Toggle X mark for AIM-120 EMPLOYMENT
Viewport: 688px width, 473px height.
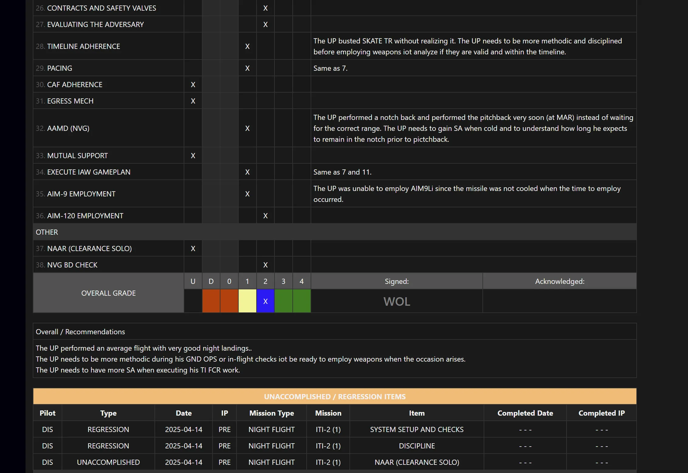[x=265, y=216]
